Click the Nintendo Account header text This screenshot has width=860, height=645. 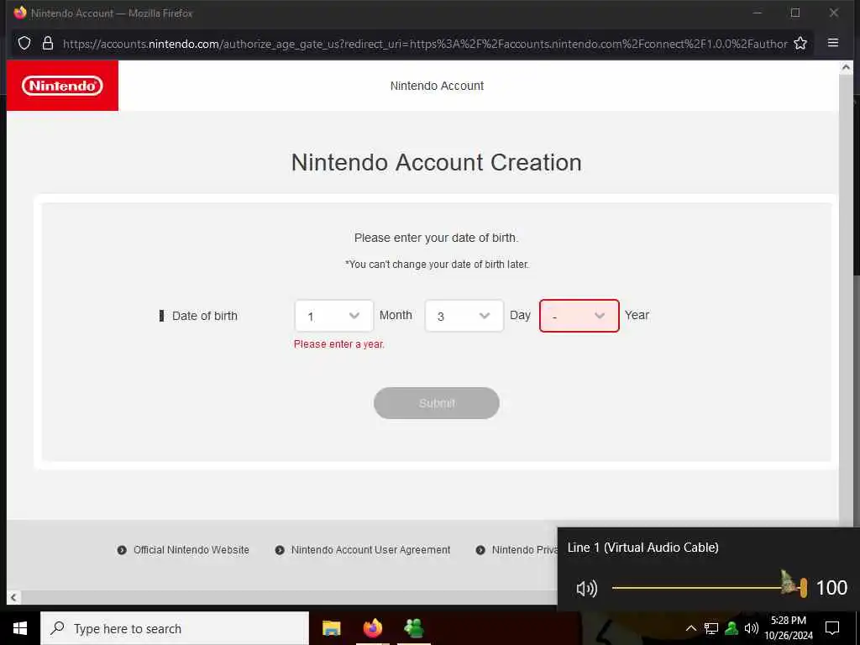tap(437, 86)
